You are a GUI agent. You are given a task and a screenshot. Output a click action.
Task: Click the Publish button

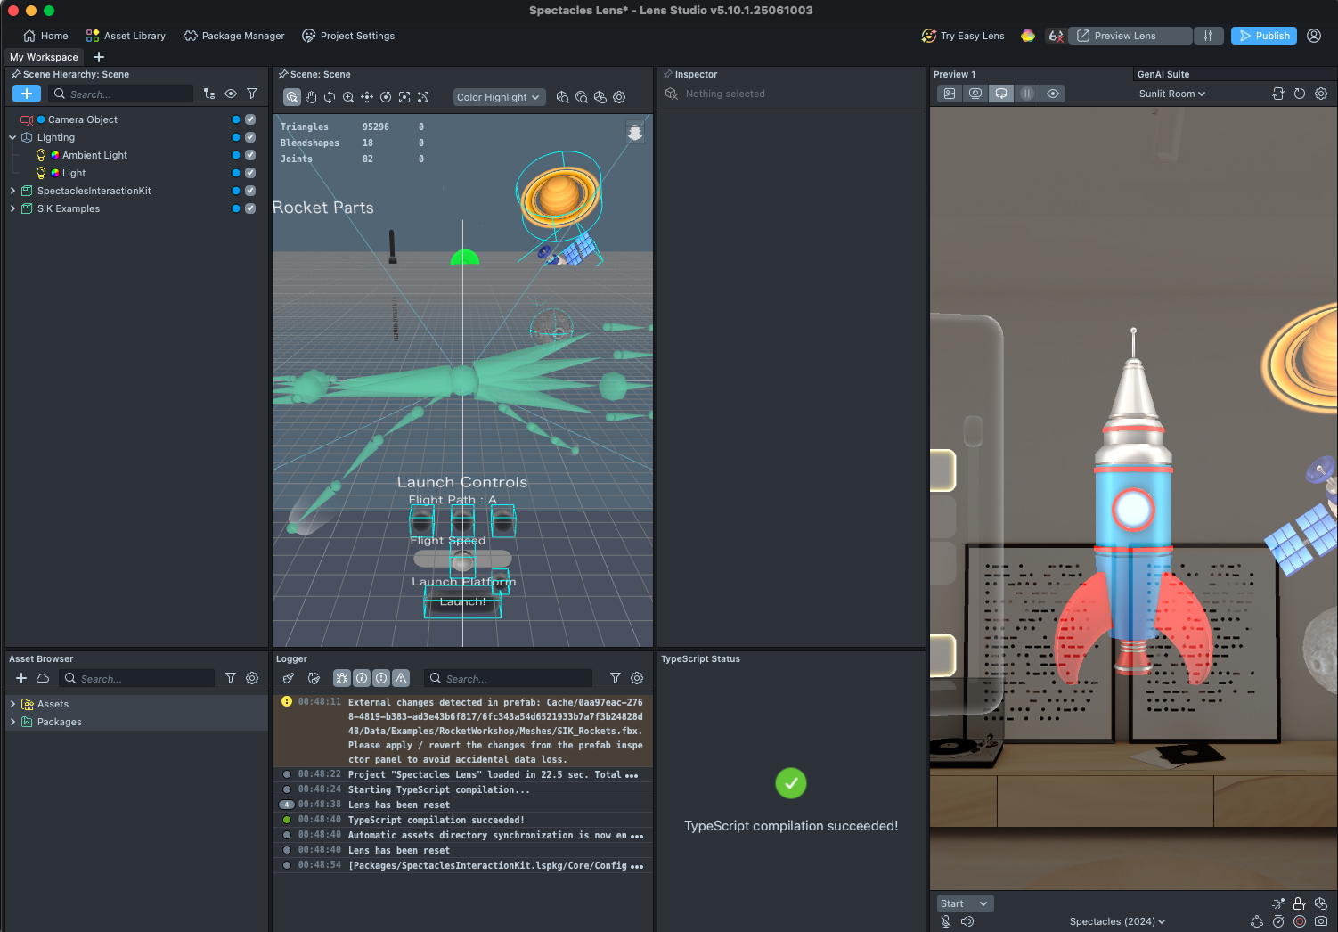1263,36
